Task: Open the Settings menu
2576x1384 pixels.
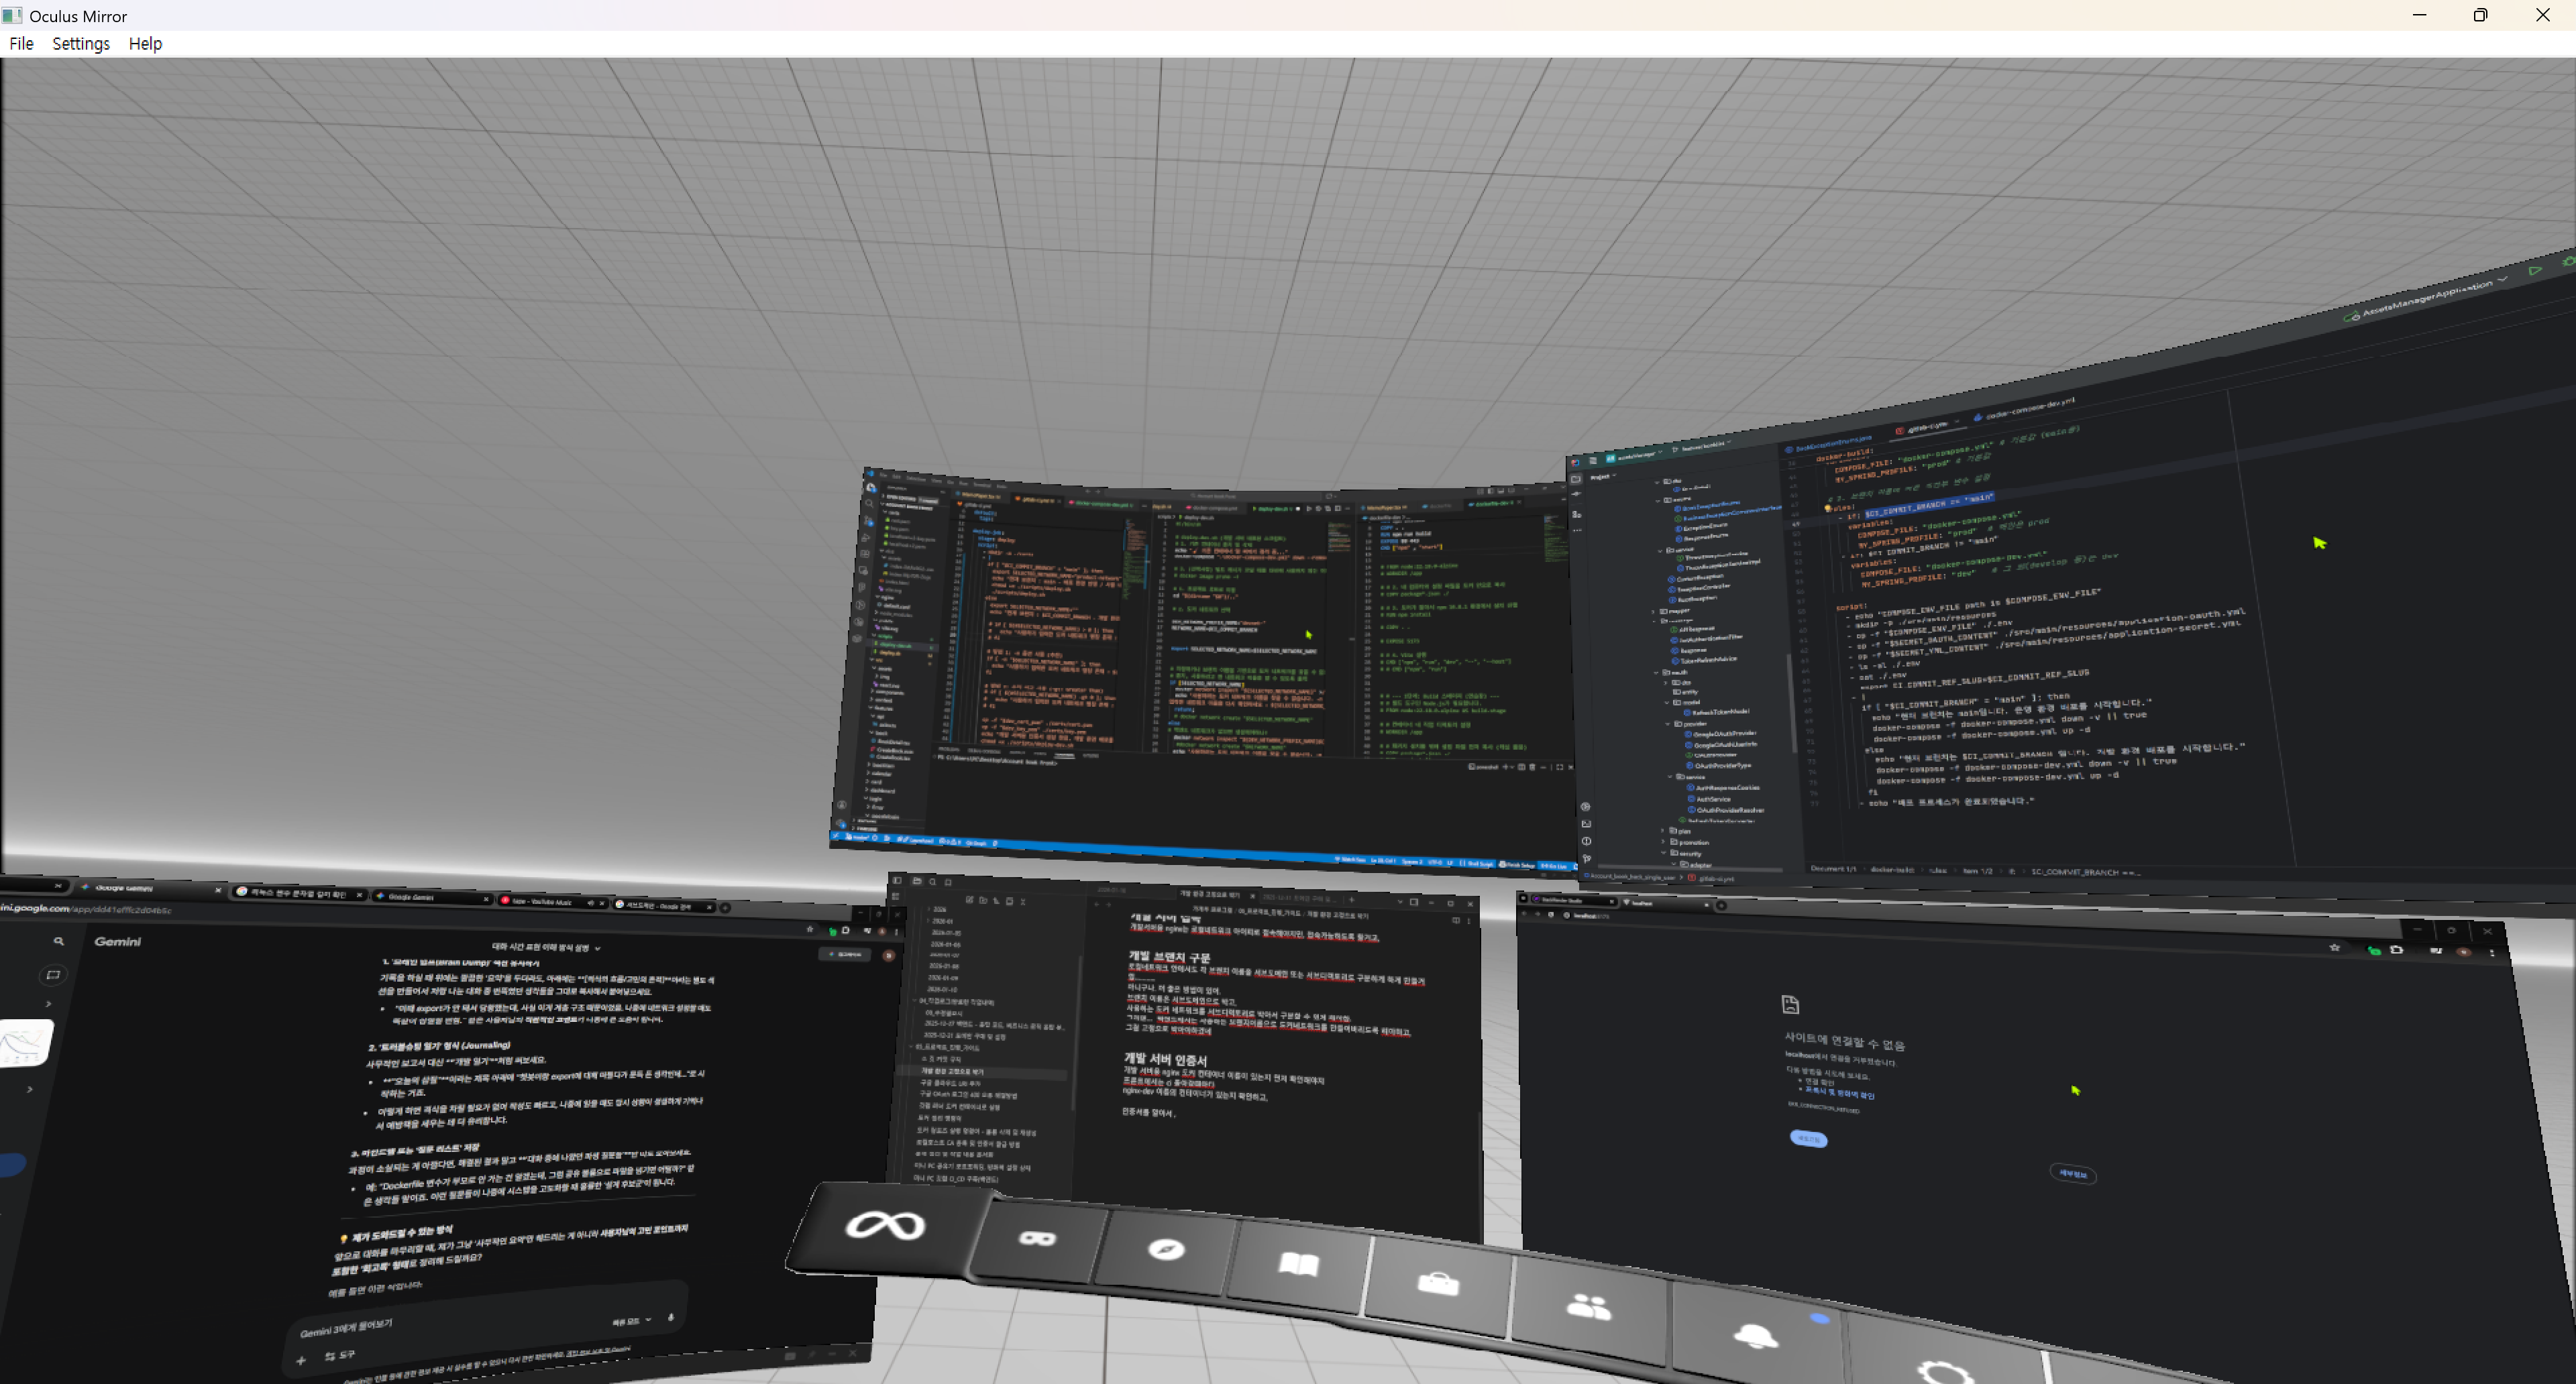Action: 81,44
